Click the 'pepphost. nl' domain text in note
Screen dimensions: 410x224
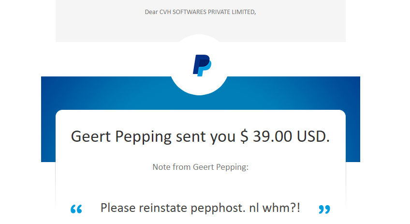tap(225, 208)
